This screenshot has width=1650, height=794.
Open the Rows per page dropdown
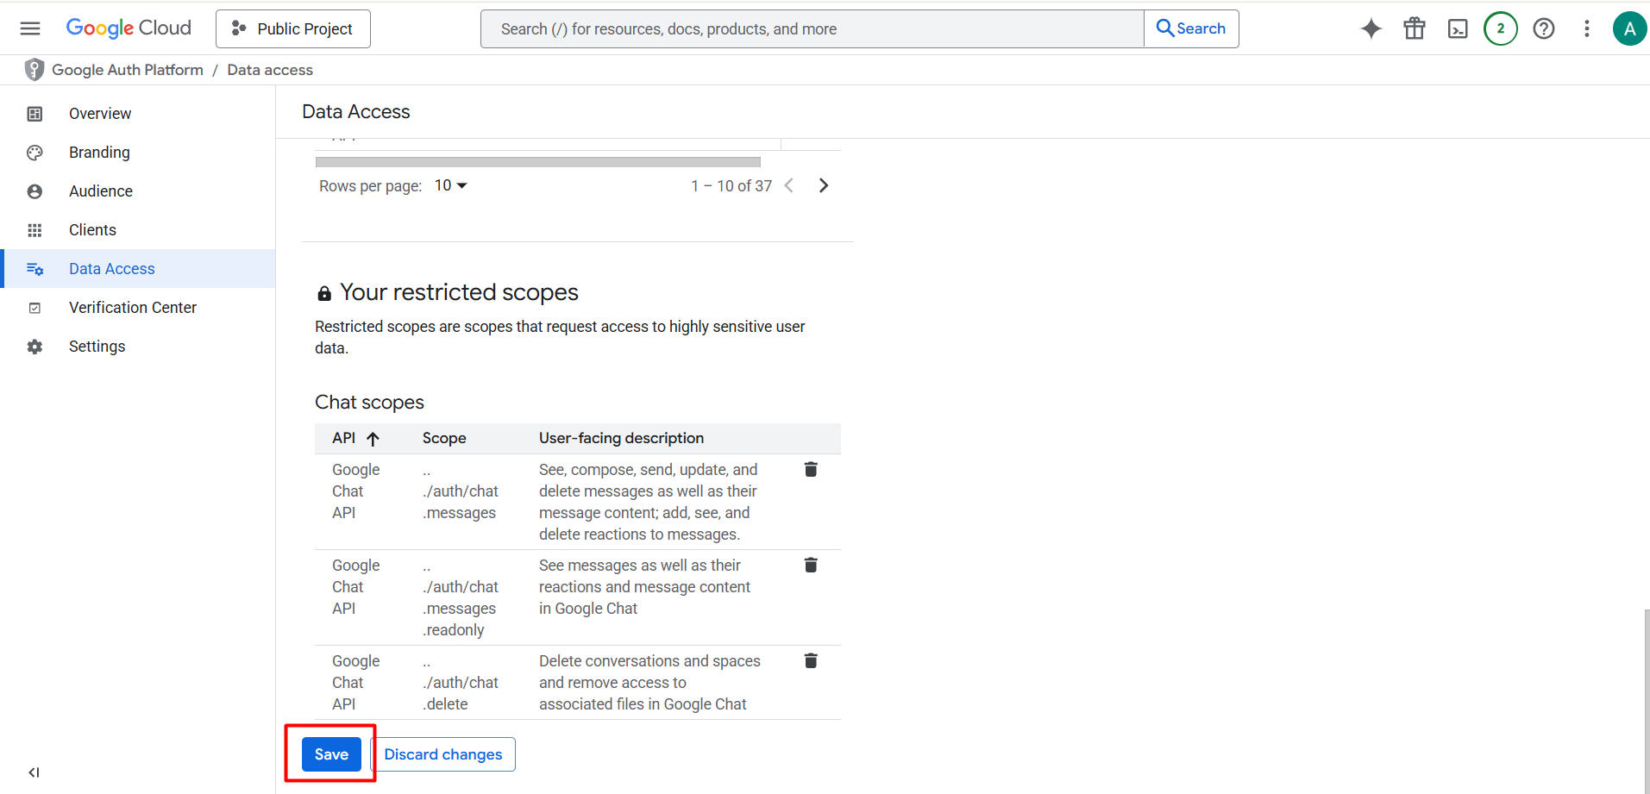[x=451, y=185]
